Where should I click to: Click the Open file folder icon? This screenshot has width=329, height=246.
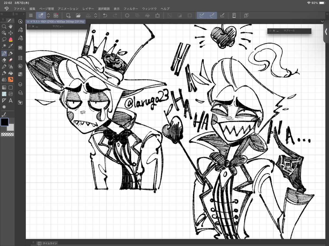coord(78,16)
